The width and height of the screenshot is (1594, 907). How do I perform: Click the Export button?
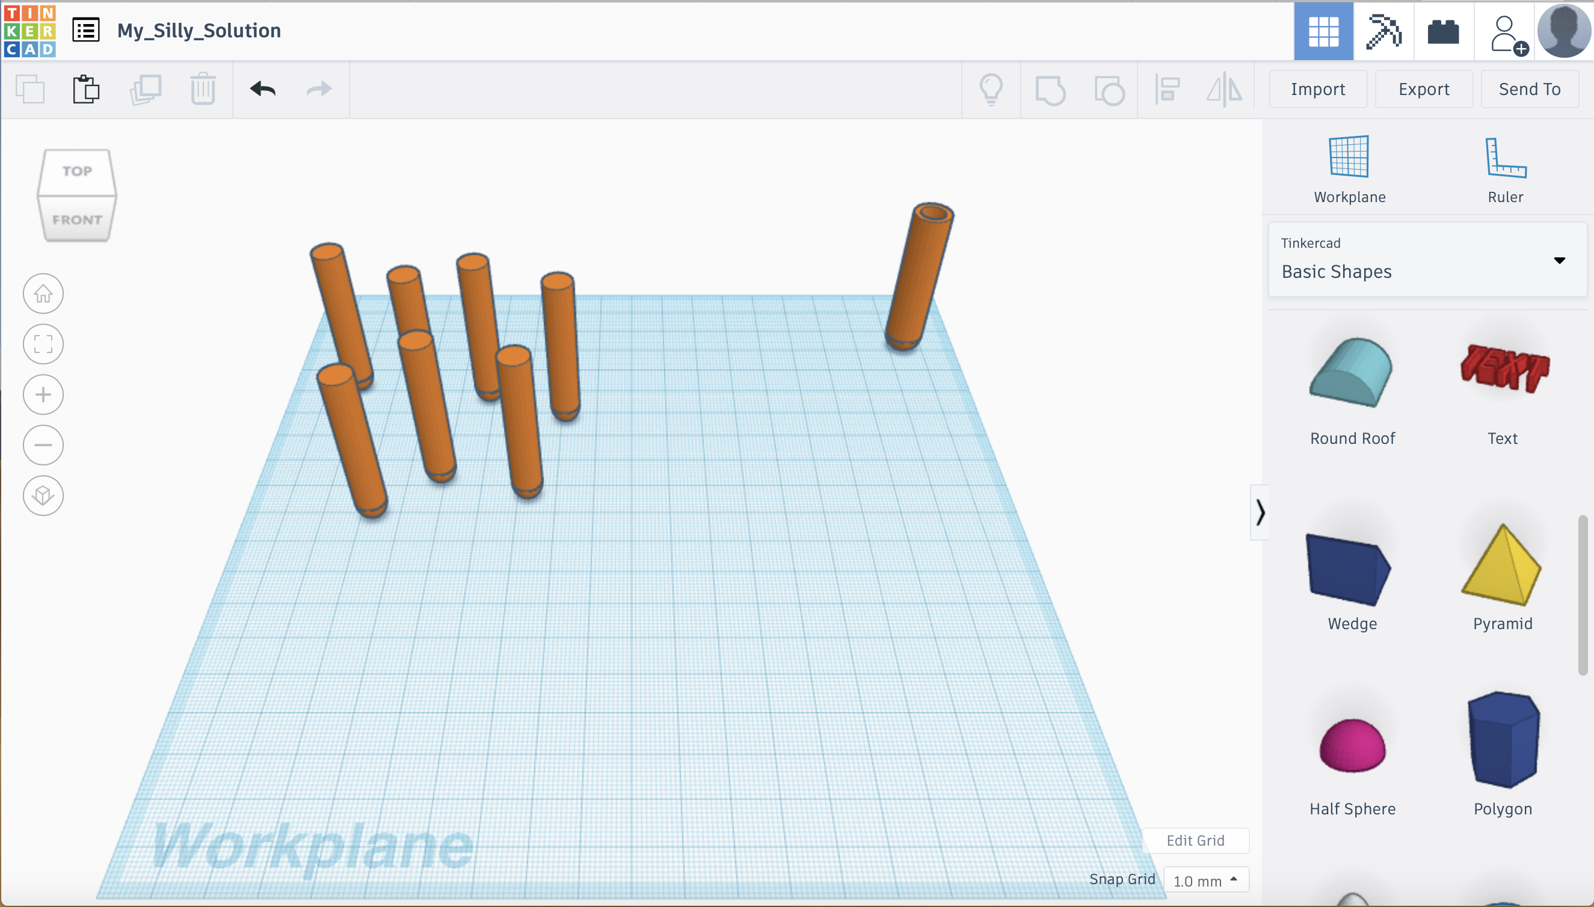pyautogui.click(x=1423, y=89)
